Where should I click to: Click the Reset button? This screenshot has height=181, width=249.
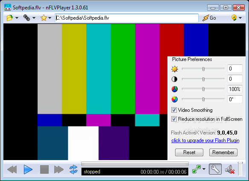click(189, 152)
